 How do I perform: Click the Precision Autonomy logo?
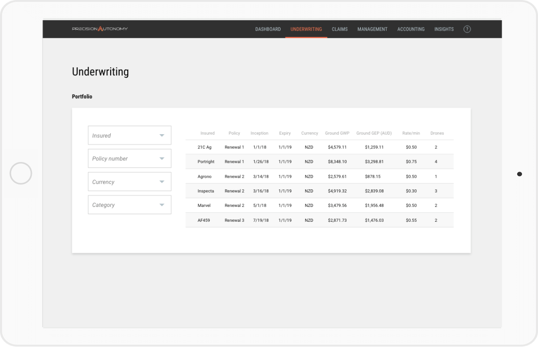(100, 29)
